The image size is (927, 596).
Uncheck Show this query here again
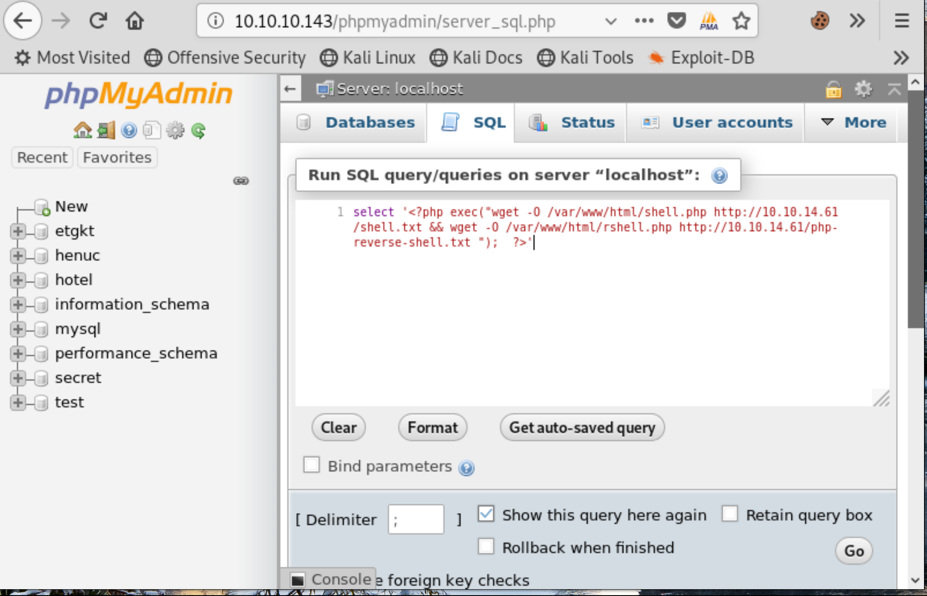point(486,514)
